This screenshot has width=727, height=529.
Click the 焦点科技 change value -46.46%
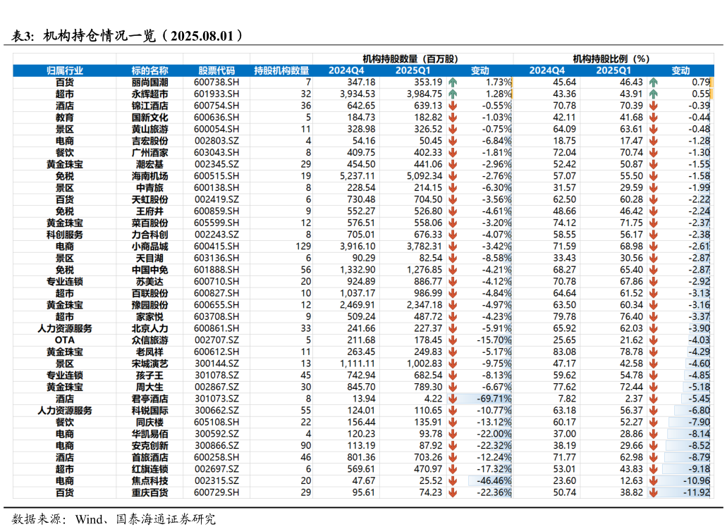(x=494, y=481)
